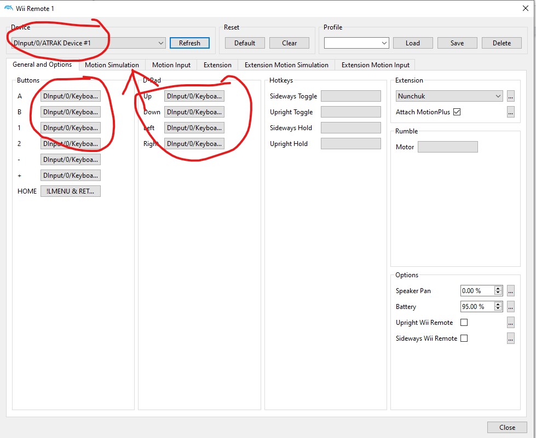Decrease Speaker Pan with the down arrow
Viewport: 536px width, 438px height.
[x=498, y=293]
